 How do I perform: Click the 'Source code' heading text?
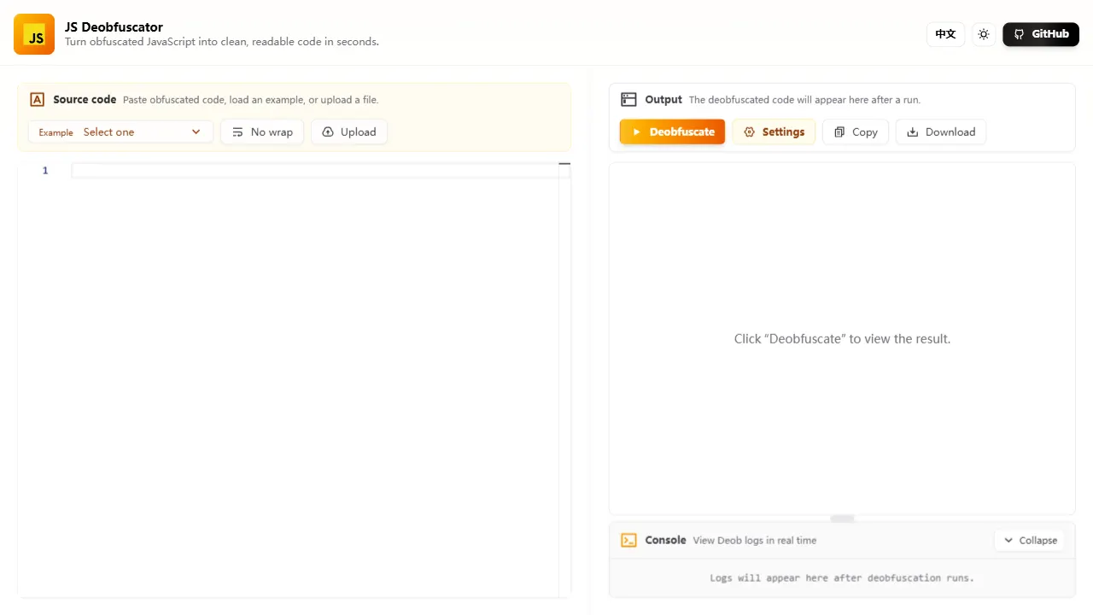(85, 99)
